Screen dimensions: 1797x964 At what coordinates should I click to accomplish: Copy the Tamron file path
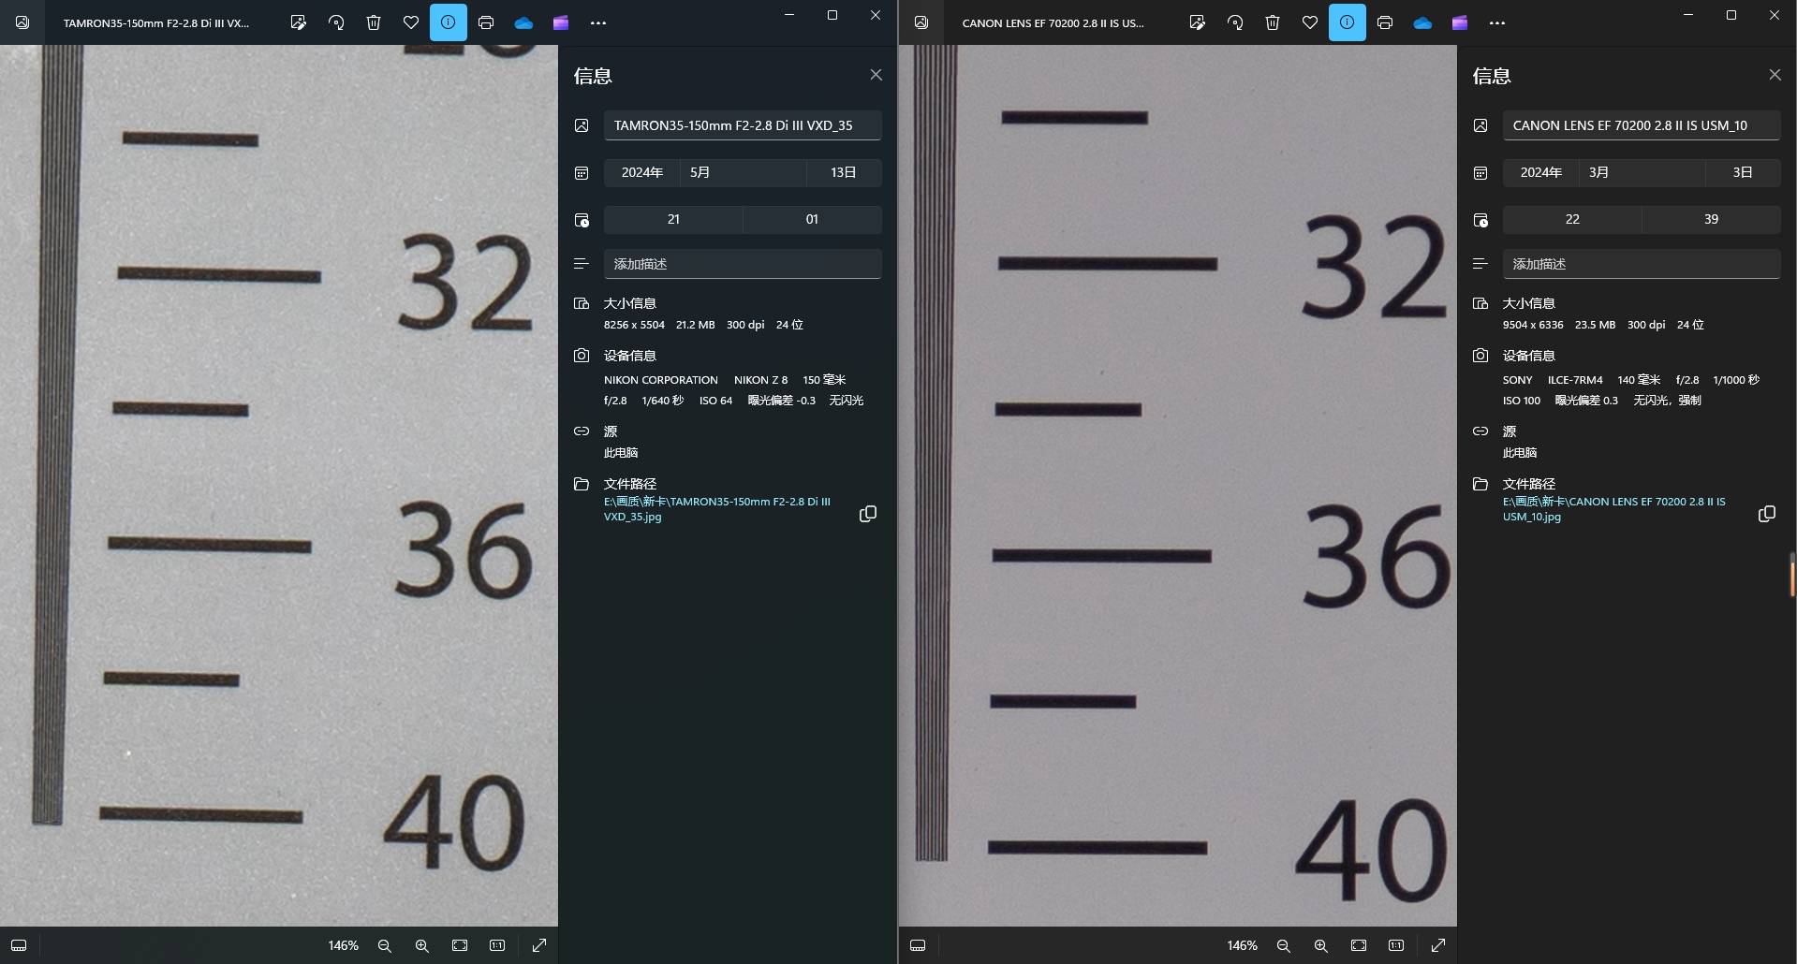coord(868,514)
